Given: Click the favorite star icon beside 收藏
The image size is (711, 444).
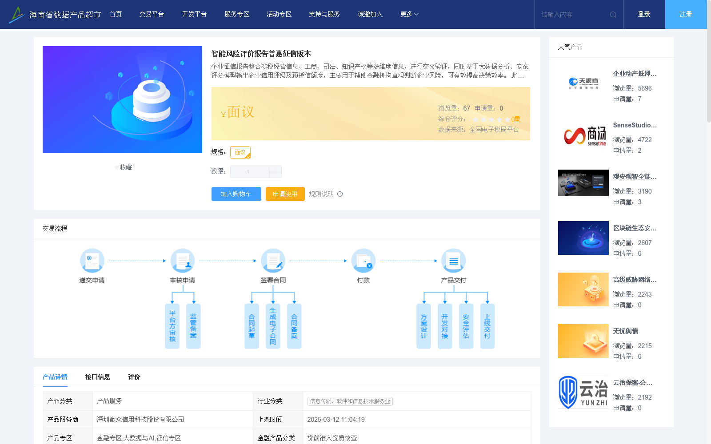Looking at the screenshot, I should pyautogui.click(x=116, y=167).
